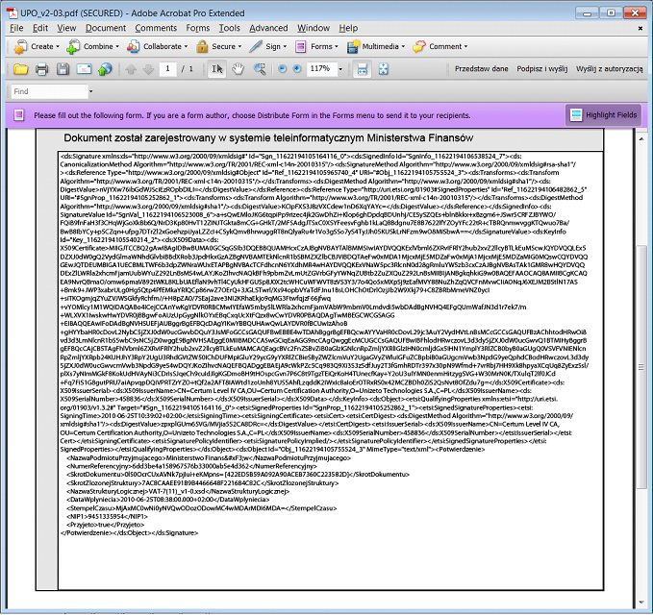
Task: Click the DataWplyniecia line in the XML
Action: coord(168,500)
